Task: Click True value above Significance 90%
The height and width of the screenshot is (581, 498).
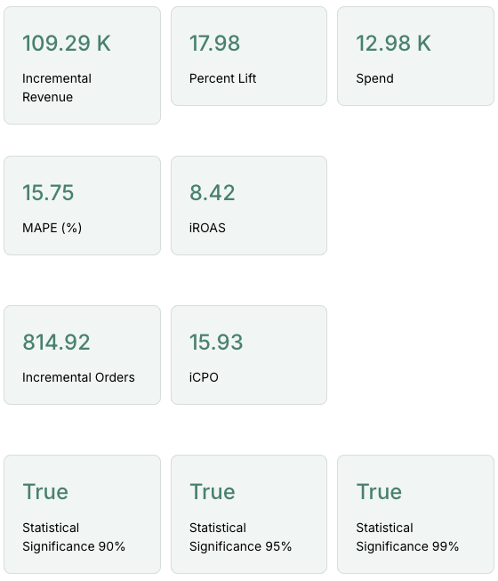Action: pyautogui.click(x=45, y=492)
